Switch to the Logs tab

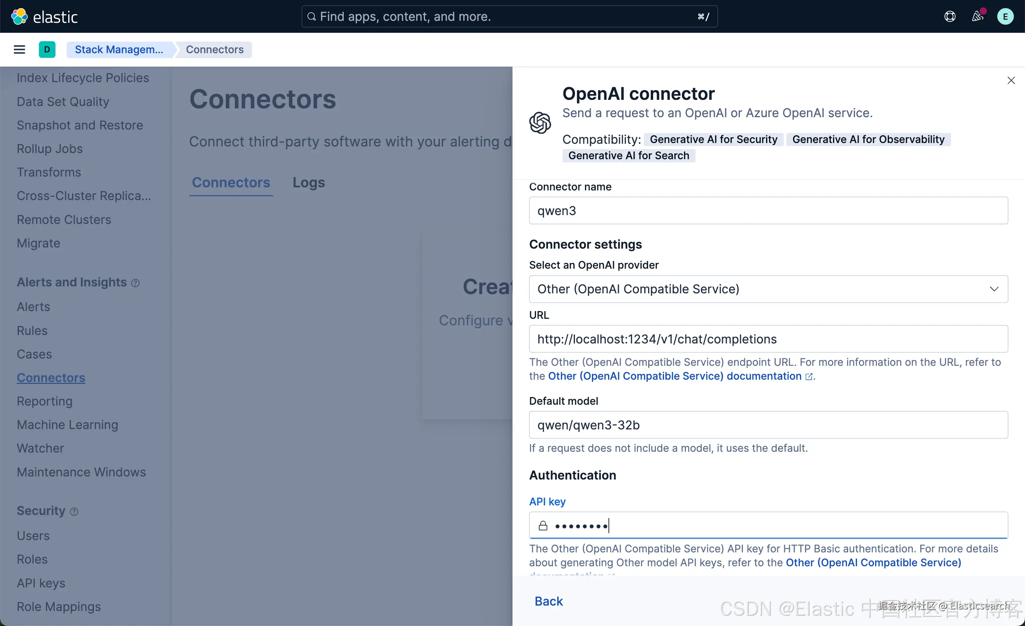click(308, 182)
